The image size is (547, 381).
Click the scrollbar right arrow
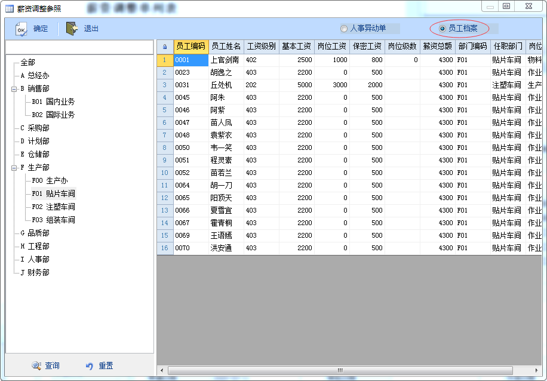(537, 370)
